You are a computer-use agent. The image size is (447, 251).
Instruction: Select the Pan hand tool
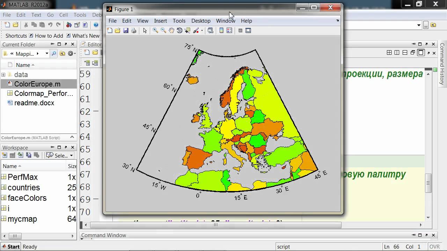[171, 31]
